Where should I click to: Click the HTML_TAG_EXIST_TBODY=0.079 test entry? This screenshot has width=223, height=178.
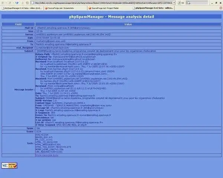pos(53,147)
